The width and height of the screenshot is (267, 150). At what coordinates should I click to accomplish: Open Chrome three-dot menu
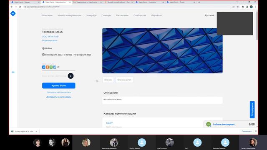[255, 7]
